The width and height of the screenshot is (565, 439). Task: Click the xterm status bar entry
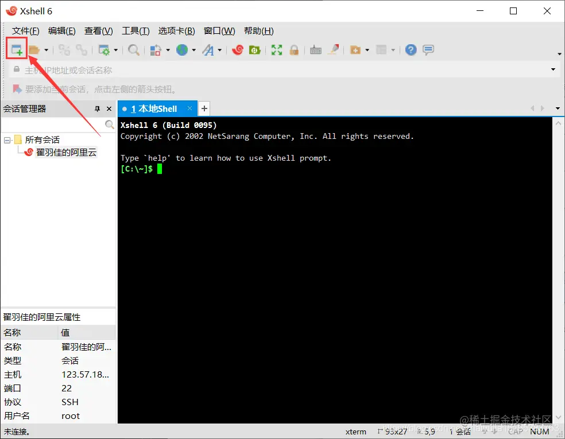tap(355, 432)
